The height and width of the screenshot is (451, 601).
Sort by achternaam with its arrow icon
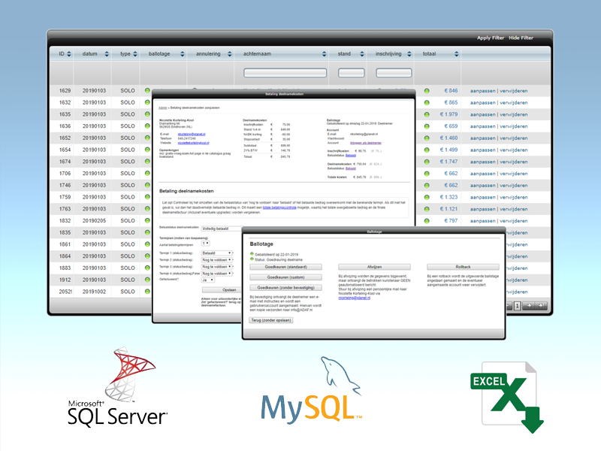click(x=325, y=54)
